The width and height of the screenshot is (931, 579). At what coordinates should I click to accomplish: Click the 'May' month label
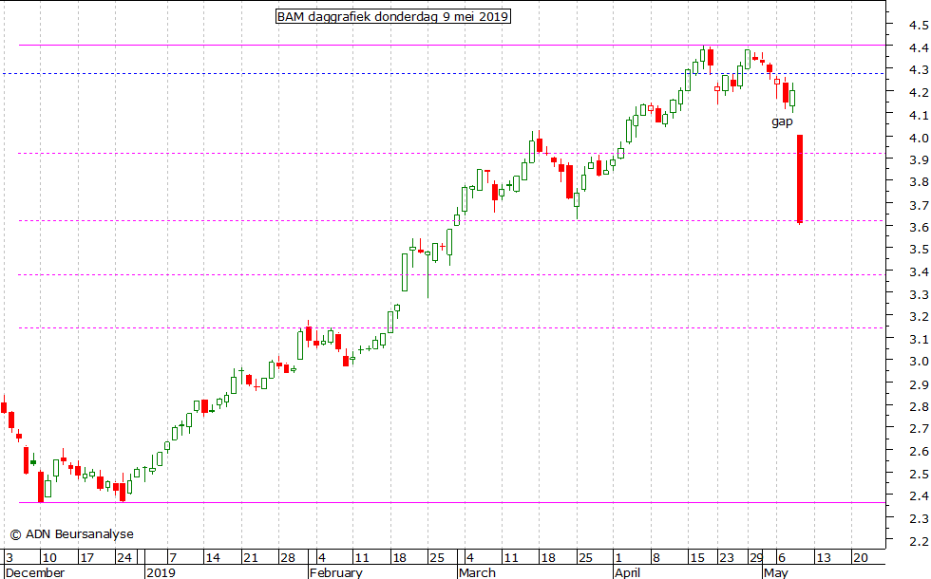click(x=776, y=572)
